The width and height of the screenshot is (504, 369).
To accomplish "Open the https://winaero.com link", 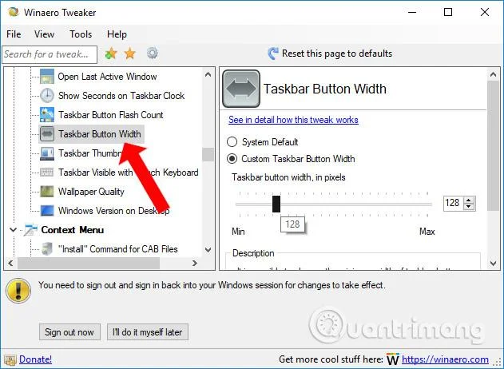I will [x=445, y=359].
